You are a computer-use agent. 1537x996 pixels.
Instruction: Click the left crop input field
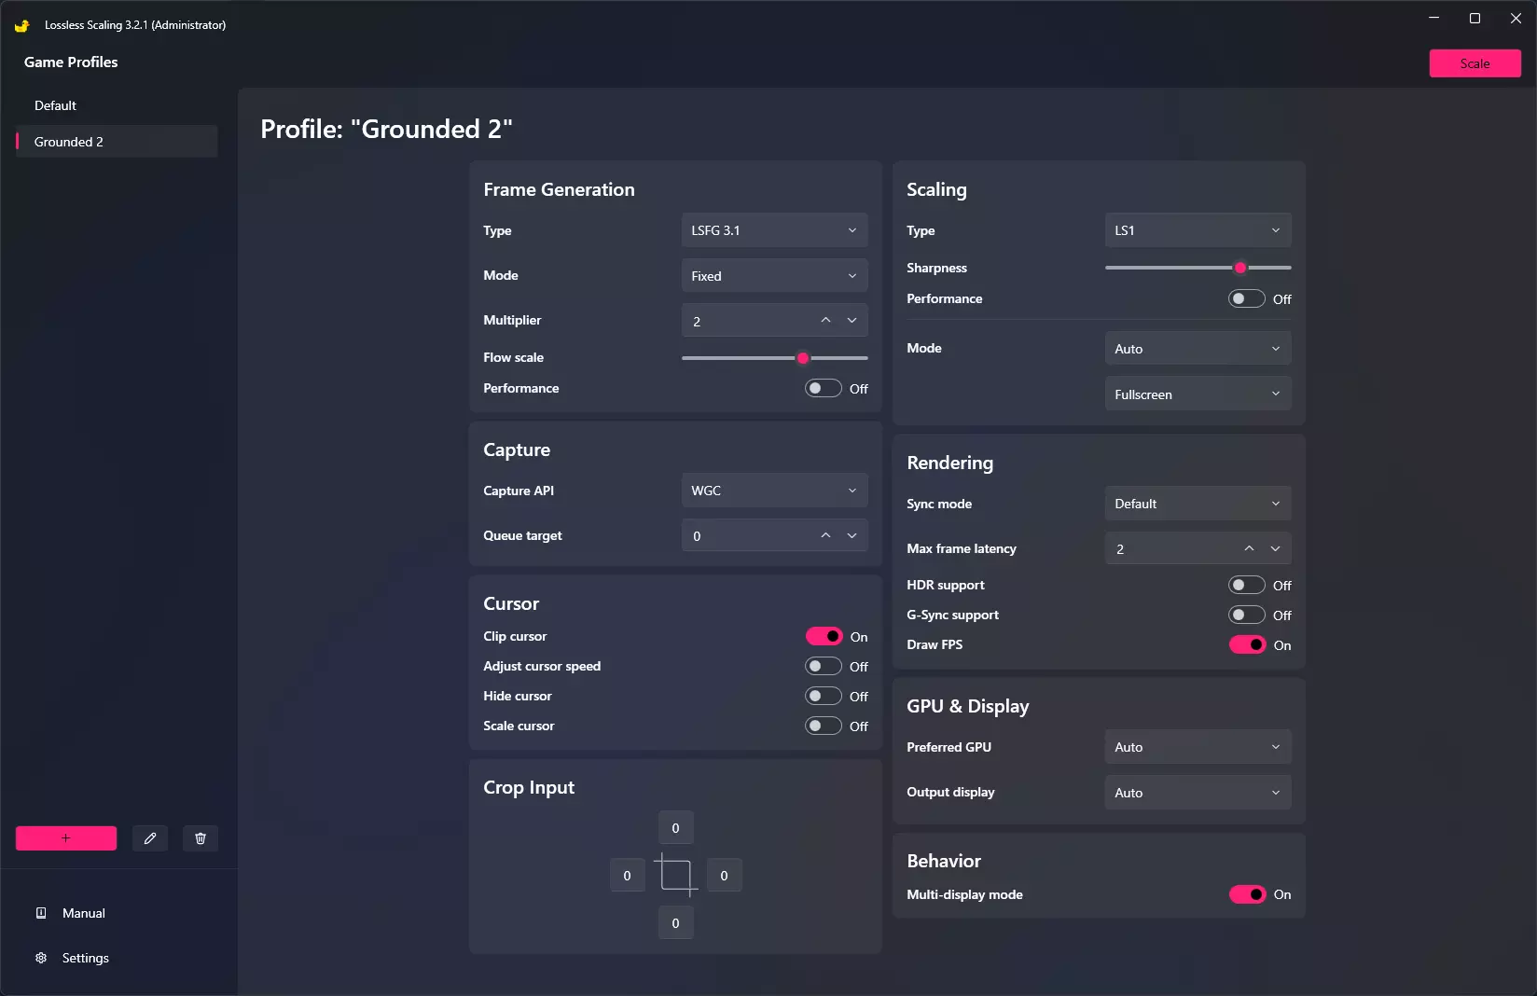[x=627, y=876]
